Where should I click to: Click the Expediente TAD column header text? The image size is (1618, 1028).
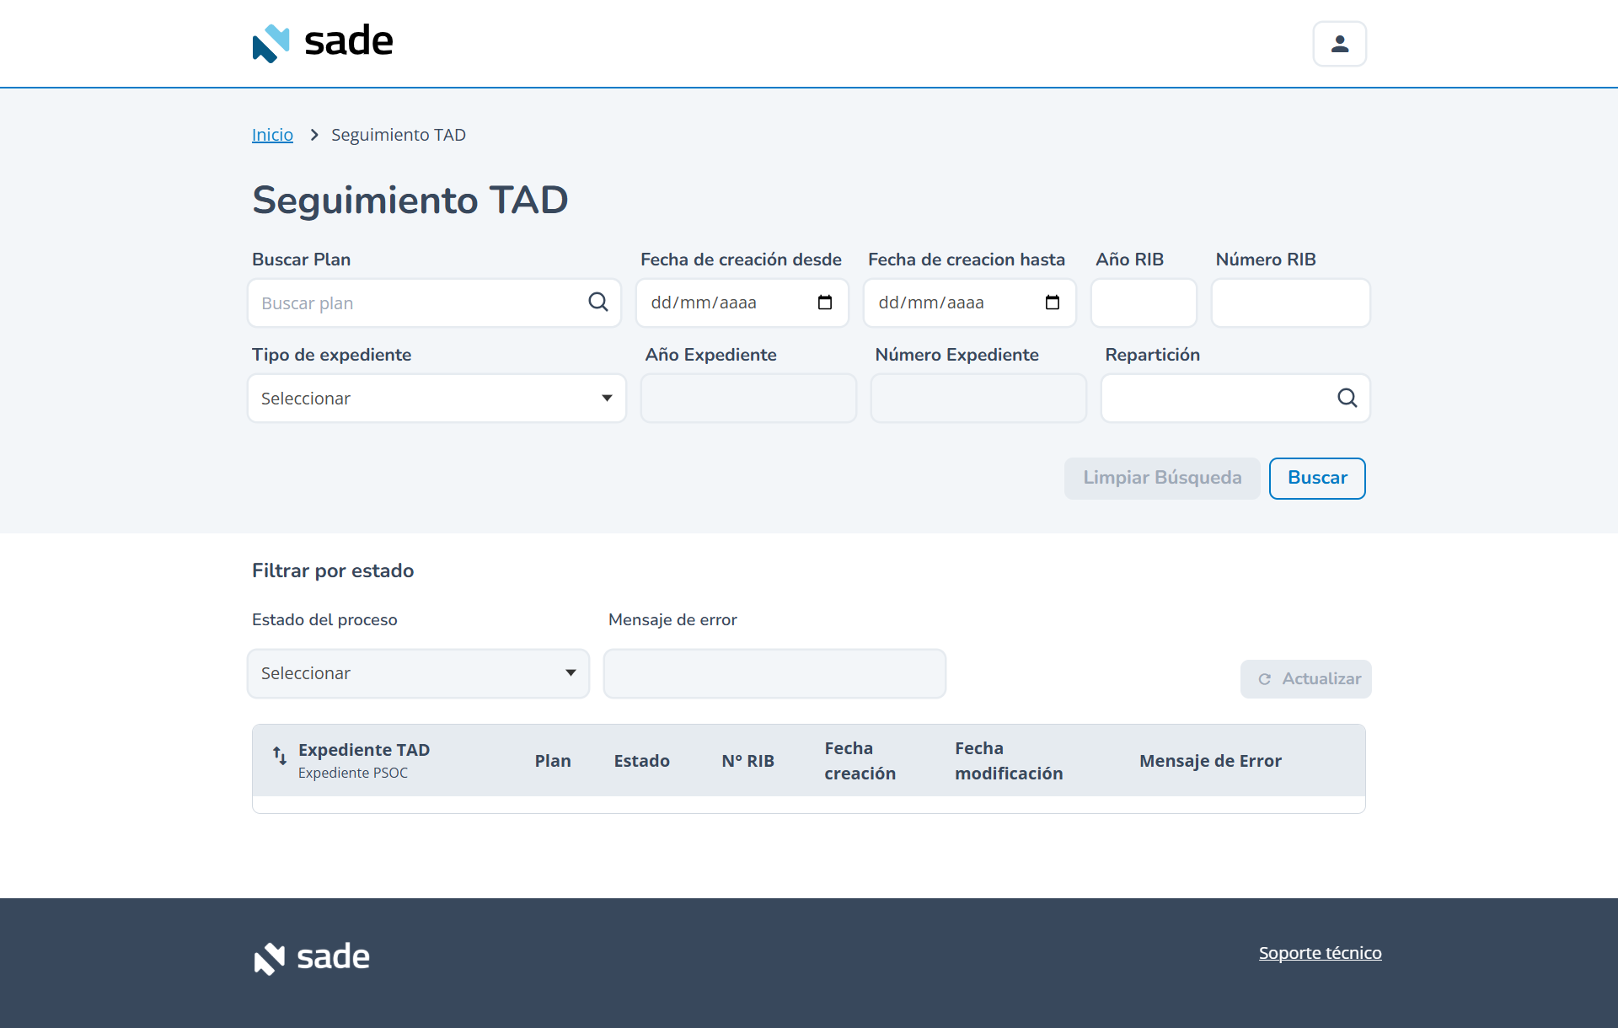pyautogui.click(x=364, y=750)
